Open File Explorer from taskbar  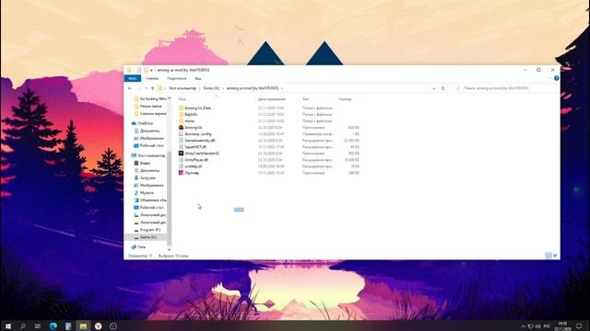coord(83,326)
